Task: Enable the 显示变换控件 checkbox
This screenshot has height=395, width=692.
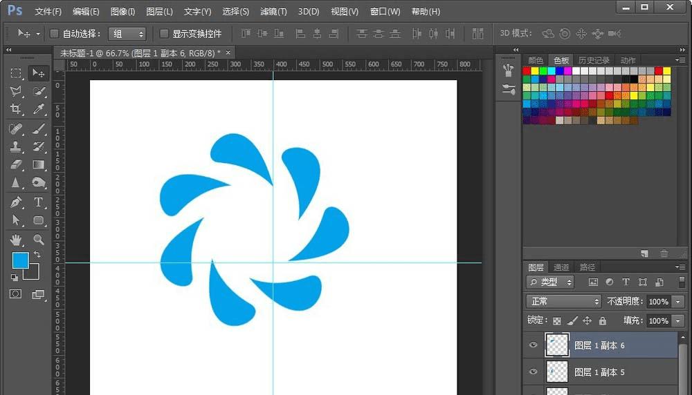Action: coord(164,33)
